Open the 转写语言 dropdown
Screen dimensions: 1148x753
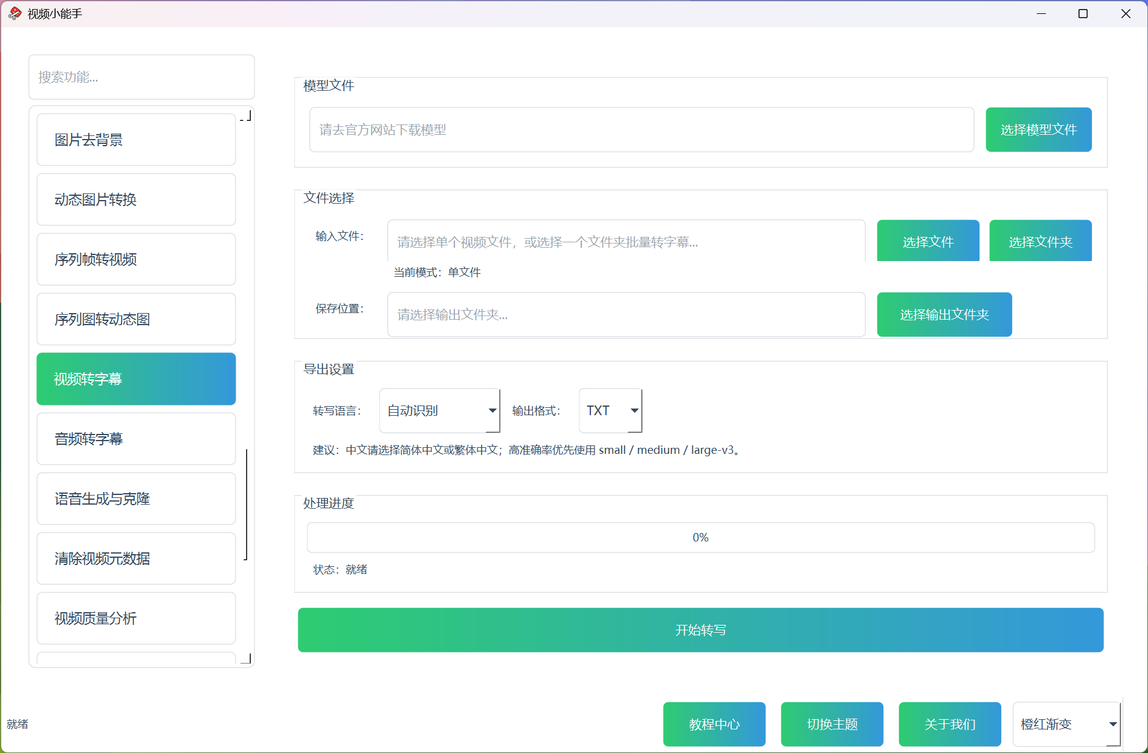tap(440, 411)
